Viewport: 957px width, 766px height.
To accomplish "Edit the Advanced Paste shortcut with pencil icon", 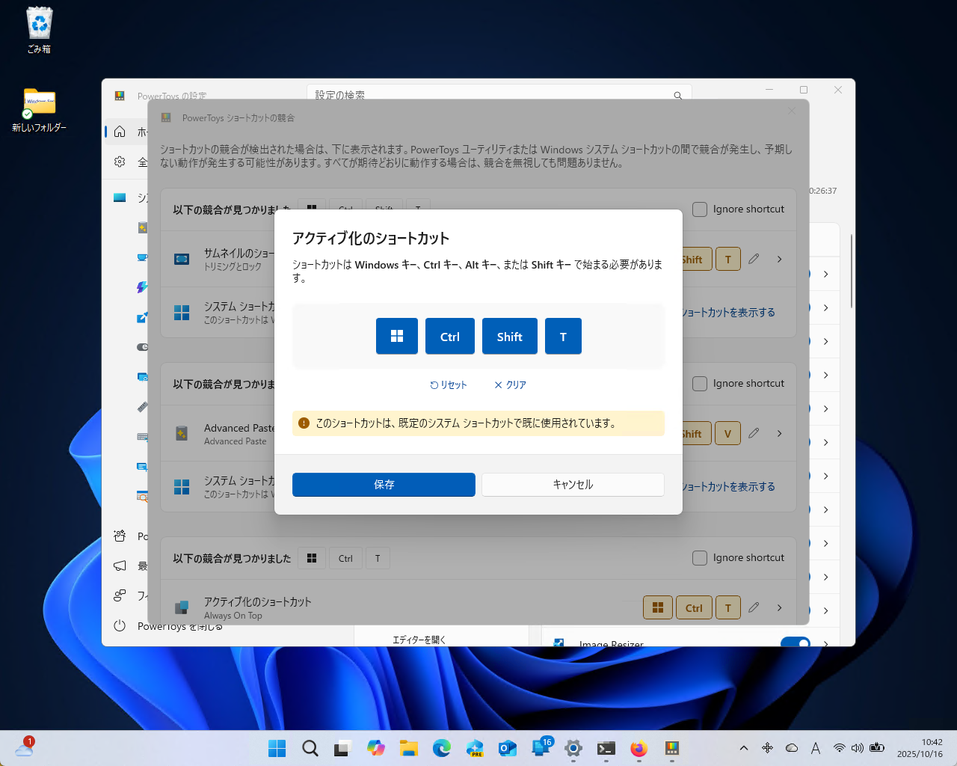I will point(753,433).
